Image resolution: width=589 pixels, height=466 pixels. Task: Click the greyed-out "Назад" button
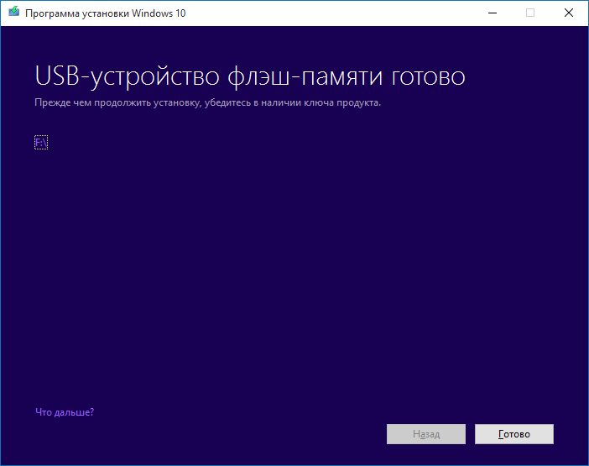tap(425, 434)
